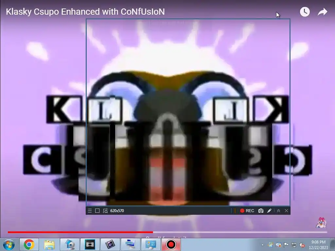The image size is (335, 251).
Task: Open Windows Explorer folder in taskbar
Action: pos(49,244)
